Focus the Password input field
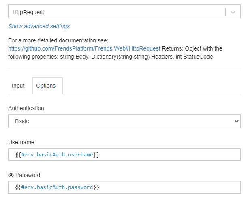This screenshot has width=248, height=200. coord(162,187)
